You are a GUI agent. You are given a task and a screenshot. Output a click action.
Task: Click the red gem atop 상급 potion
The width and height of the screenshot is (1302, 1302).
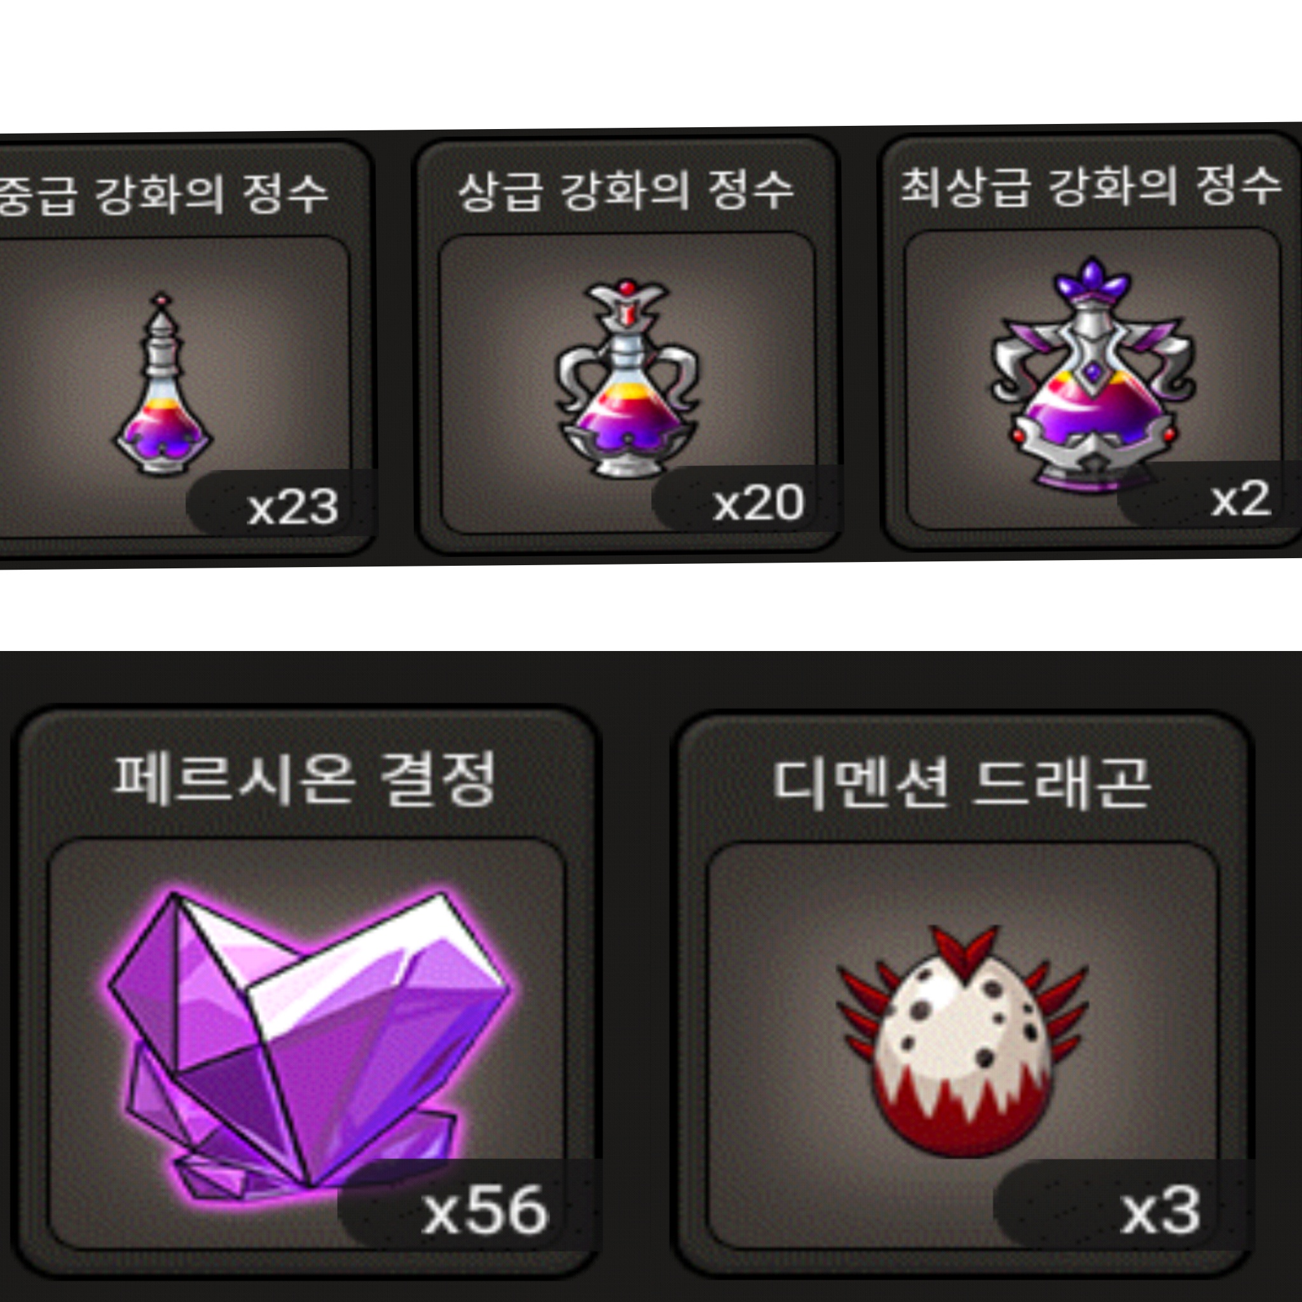[x=627, y=288]
